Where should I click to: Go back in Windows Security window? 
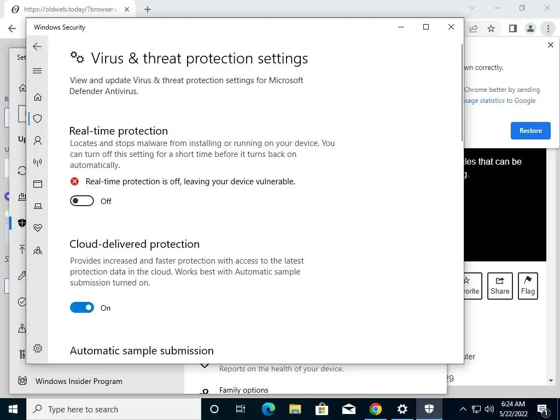[x=37, y=46]
